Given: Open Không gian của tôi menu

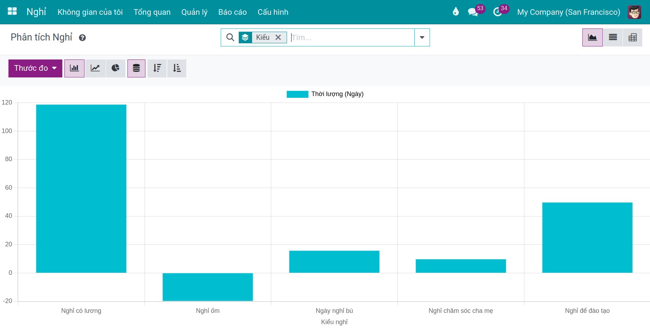Looking at the screenshot, I should coord(90,12).
